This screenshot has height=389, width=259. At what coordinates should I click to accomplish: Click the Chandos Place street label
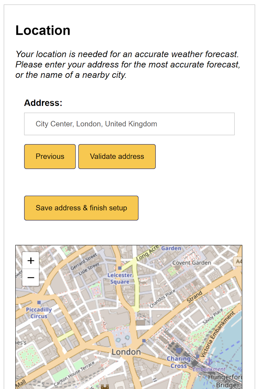click(x=162, y=299)
